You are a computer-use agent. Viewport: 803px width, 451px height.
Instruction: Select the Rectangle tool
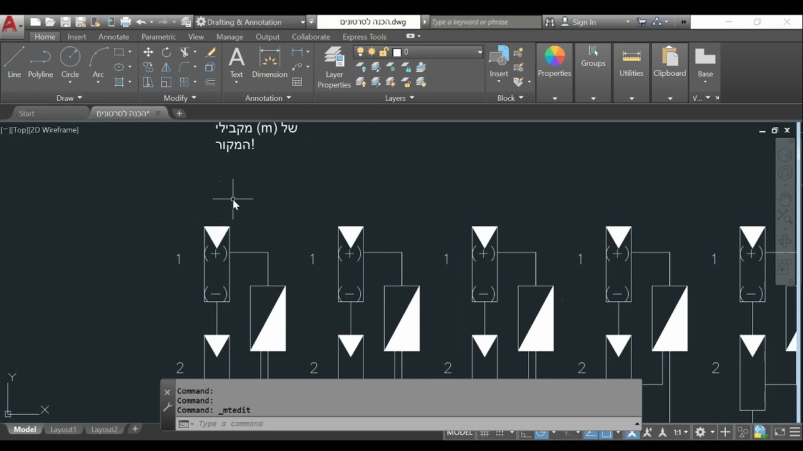coord(119,52)
